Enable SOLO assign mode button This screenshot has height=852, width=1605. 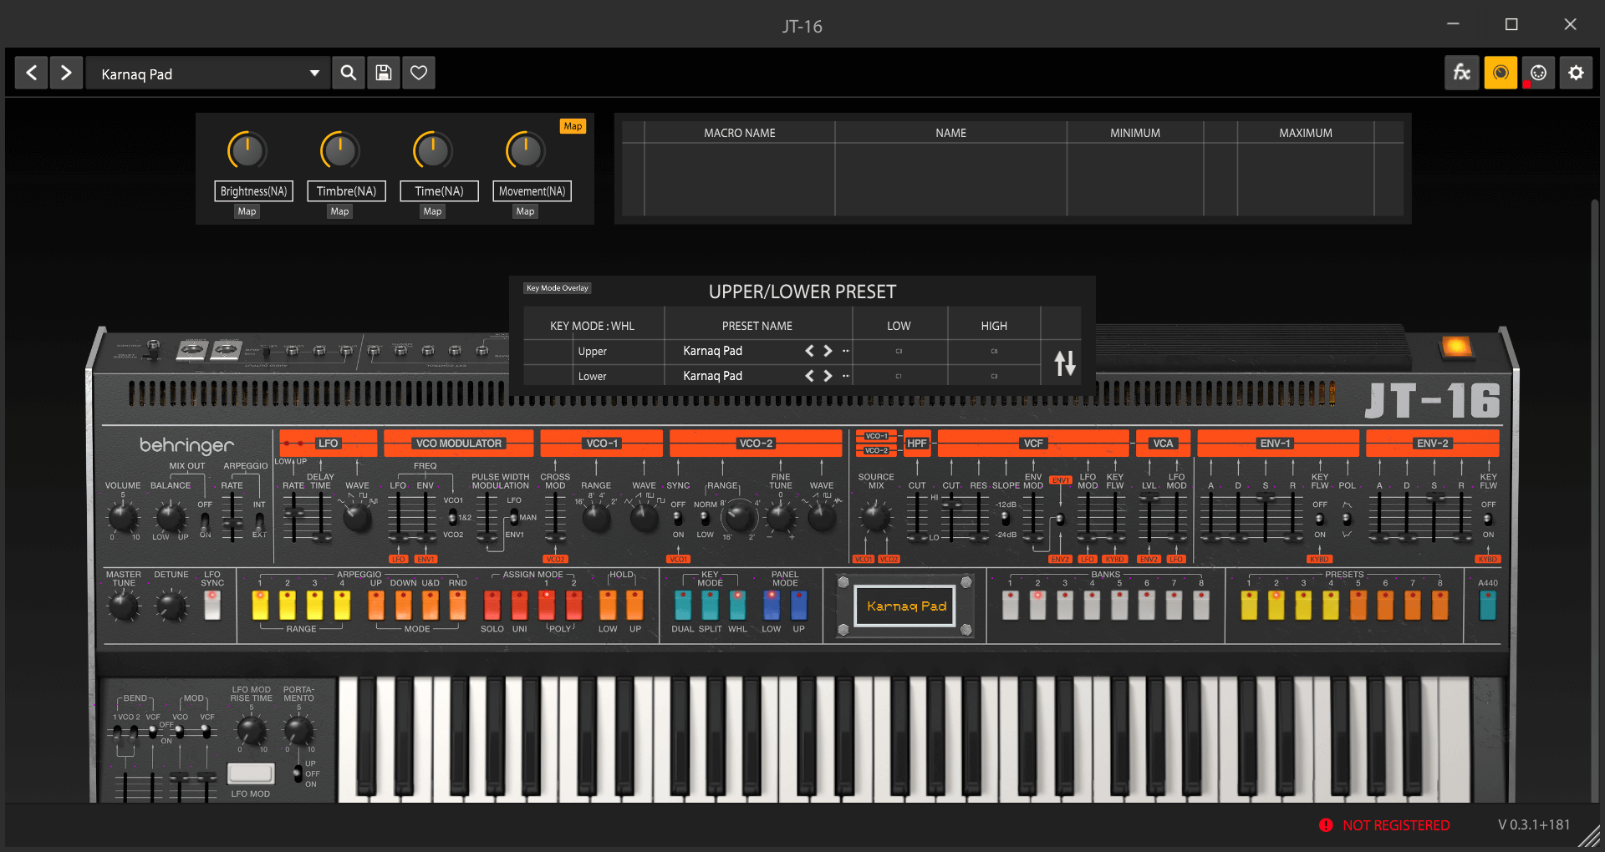[492, 605]
